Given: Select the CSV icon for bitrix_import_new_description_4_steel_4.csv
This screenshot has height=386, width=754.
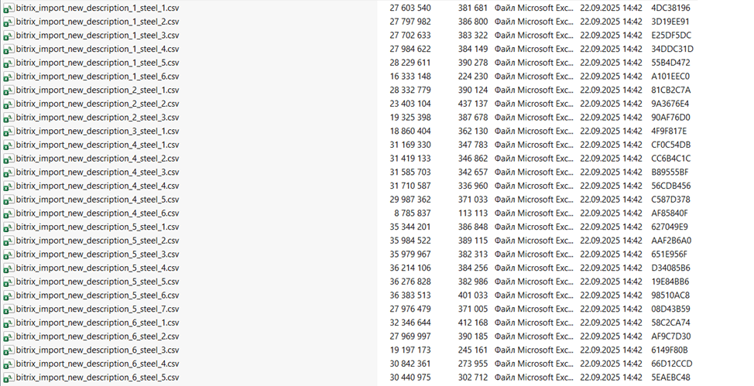Looking at the screenshot, I should coord(9,186).
